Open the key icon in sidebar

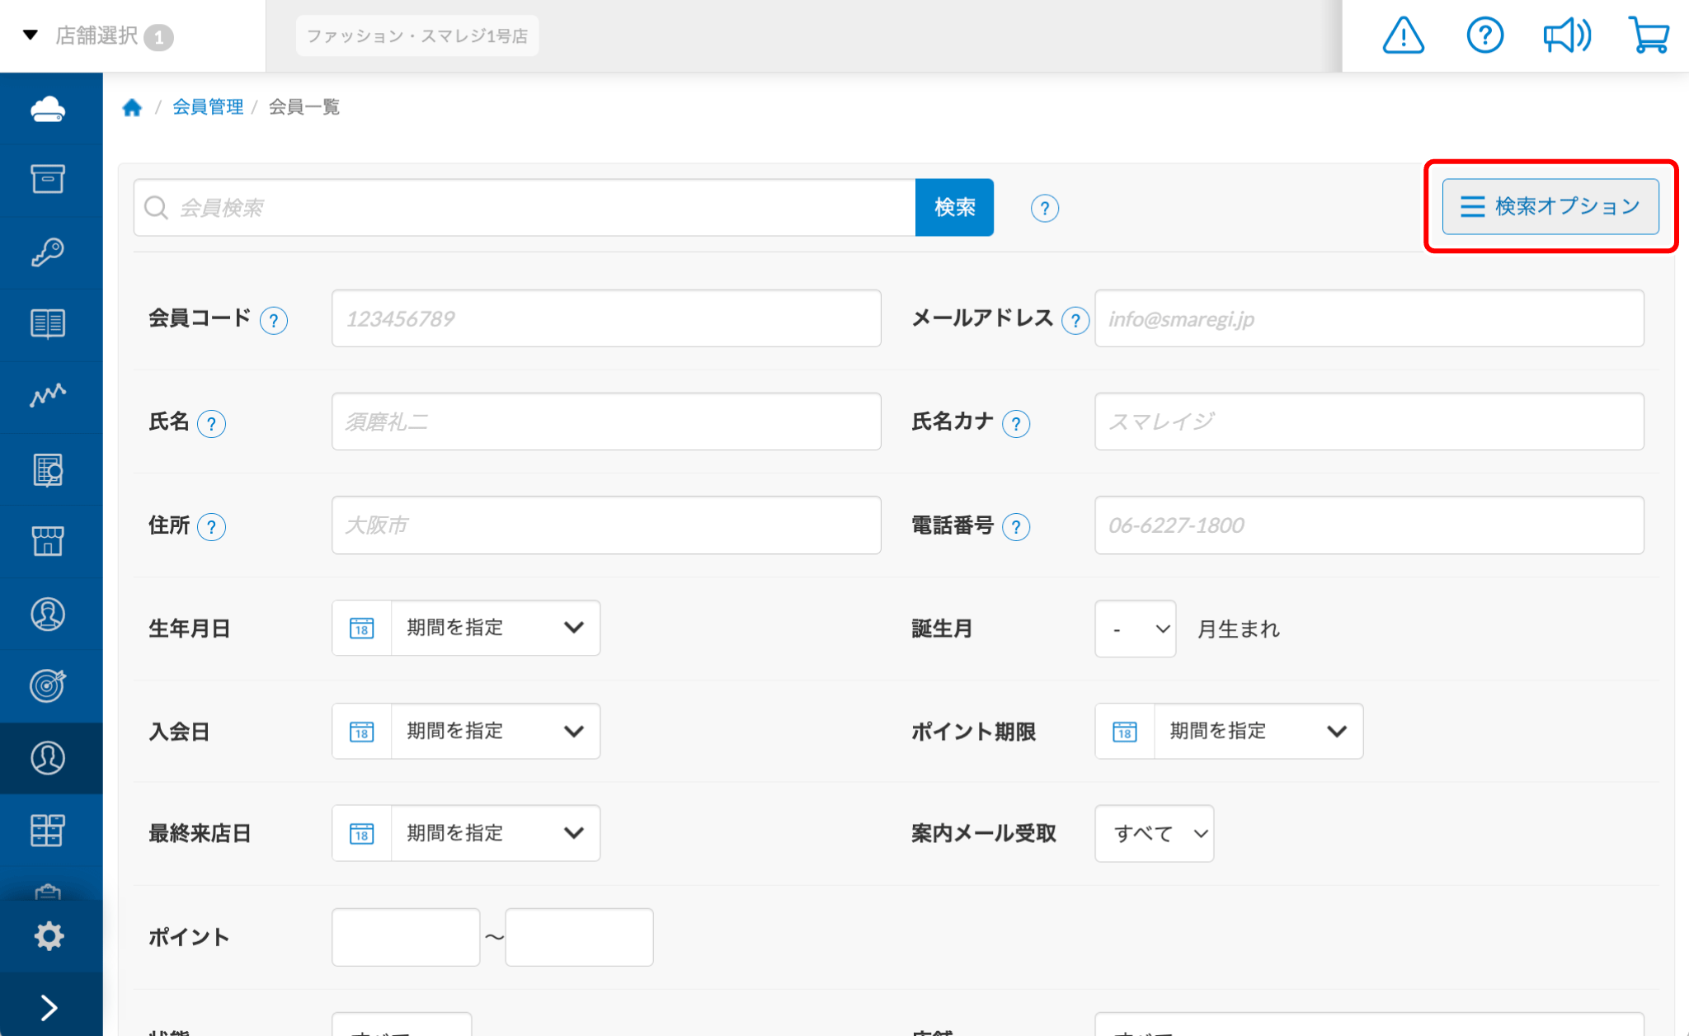pyautogui.click(x=48, y=252)
